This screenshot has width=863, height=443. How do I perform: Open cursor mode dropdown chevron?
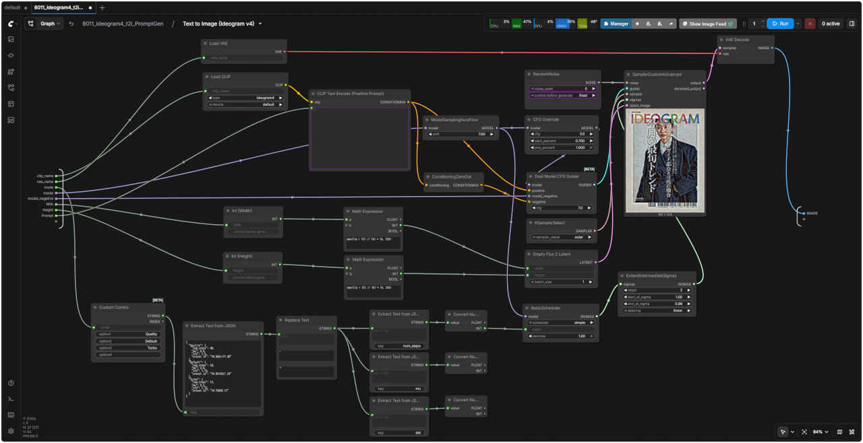[792, 432]
